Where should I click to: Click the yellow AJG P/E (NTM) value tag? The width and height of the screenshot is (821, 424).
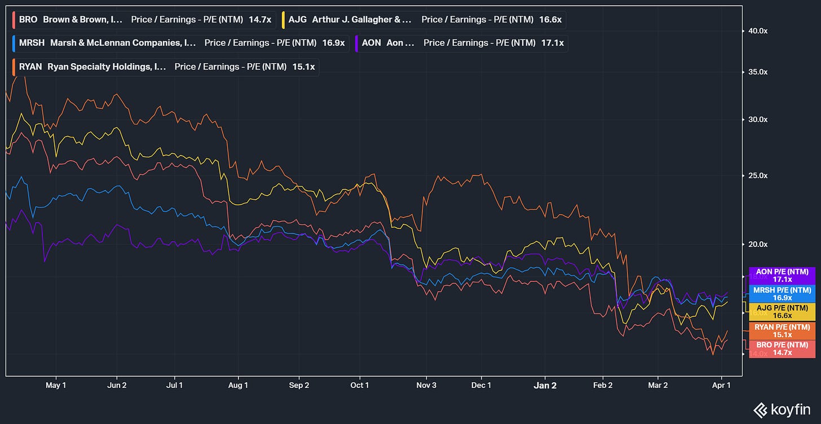click(x=782, y=312)
